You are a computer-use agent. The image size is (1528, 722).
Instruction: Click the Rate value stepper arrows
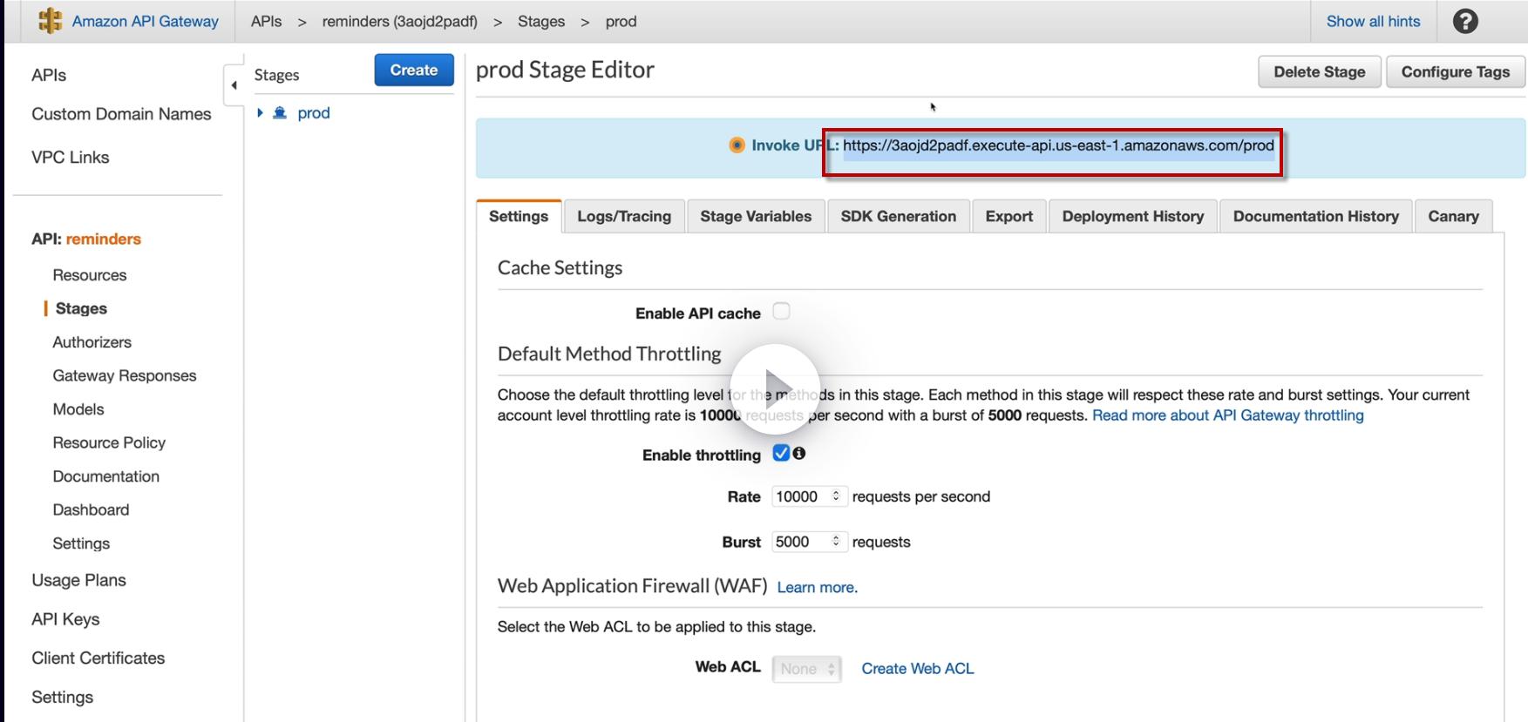pyautogui.click(x=836, y=496)
